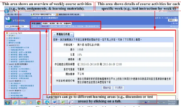Open the Windows Start menu orb
181x107 pixels.
[7, 103]
